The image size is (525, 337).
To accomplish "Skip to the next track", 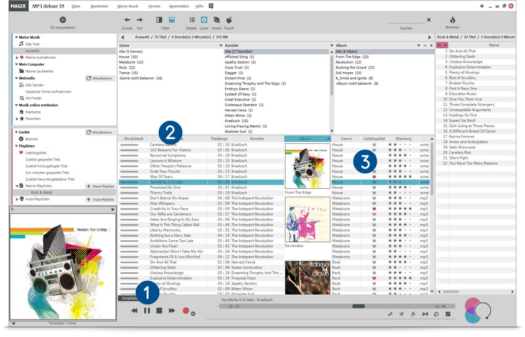I will [172, 311].
